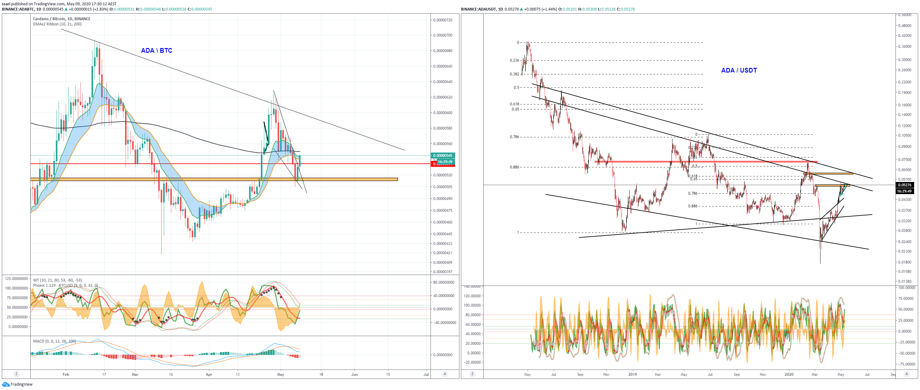
Task: Select the Phoeix 1.119 - BTCUSD indicator legend
Action: (65, 286)
